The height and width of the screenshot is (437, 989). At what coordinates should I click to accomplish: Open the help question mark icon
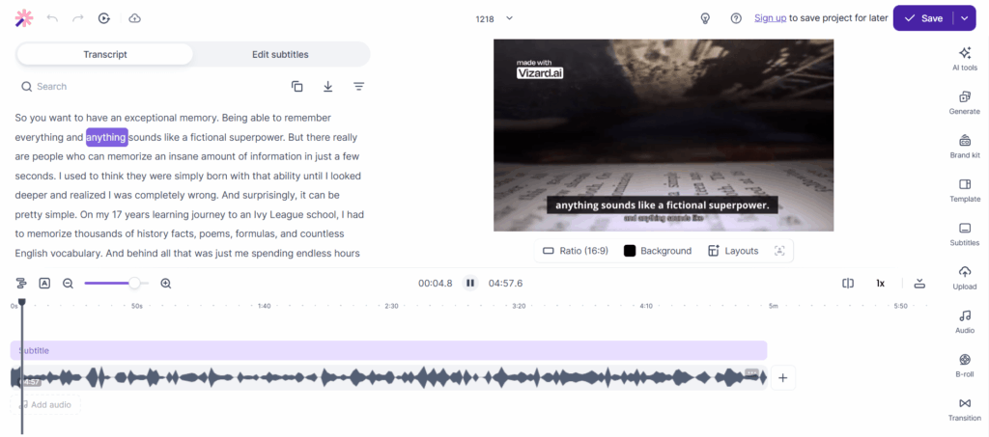[736, 18]
